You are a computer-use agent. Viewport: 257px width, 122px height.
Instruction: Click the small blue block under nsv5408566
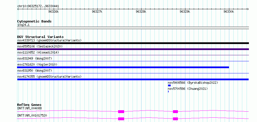(x=169, y=85)
